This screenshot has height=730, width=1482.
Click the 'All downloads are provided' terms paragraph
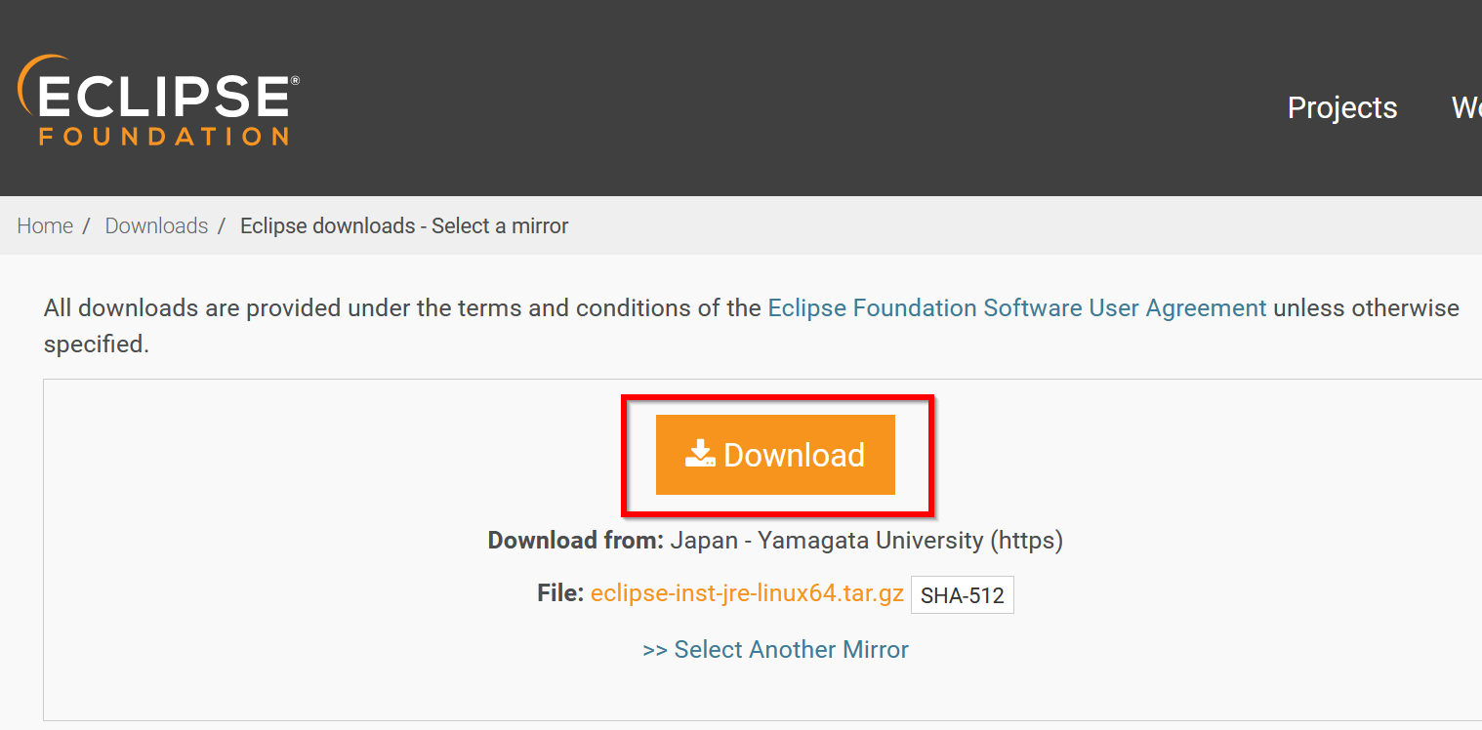[x=752, y=326]
